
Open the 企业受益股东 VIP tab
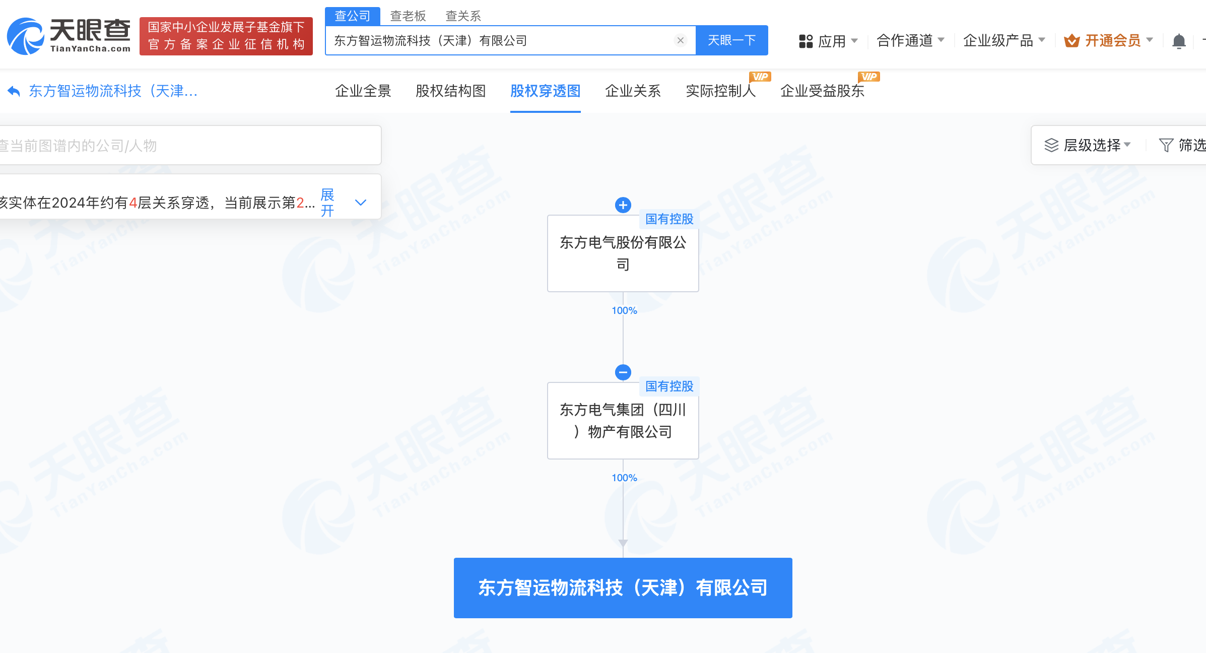point(823,91)
